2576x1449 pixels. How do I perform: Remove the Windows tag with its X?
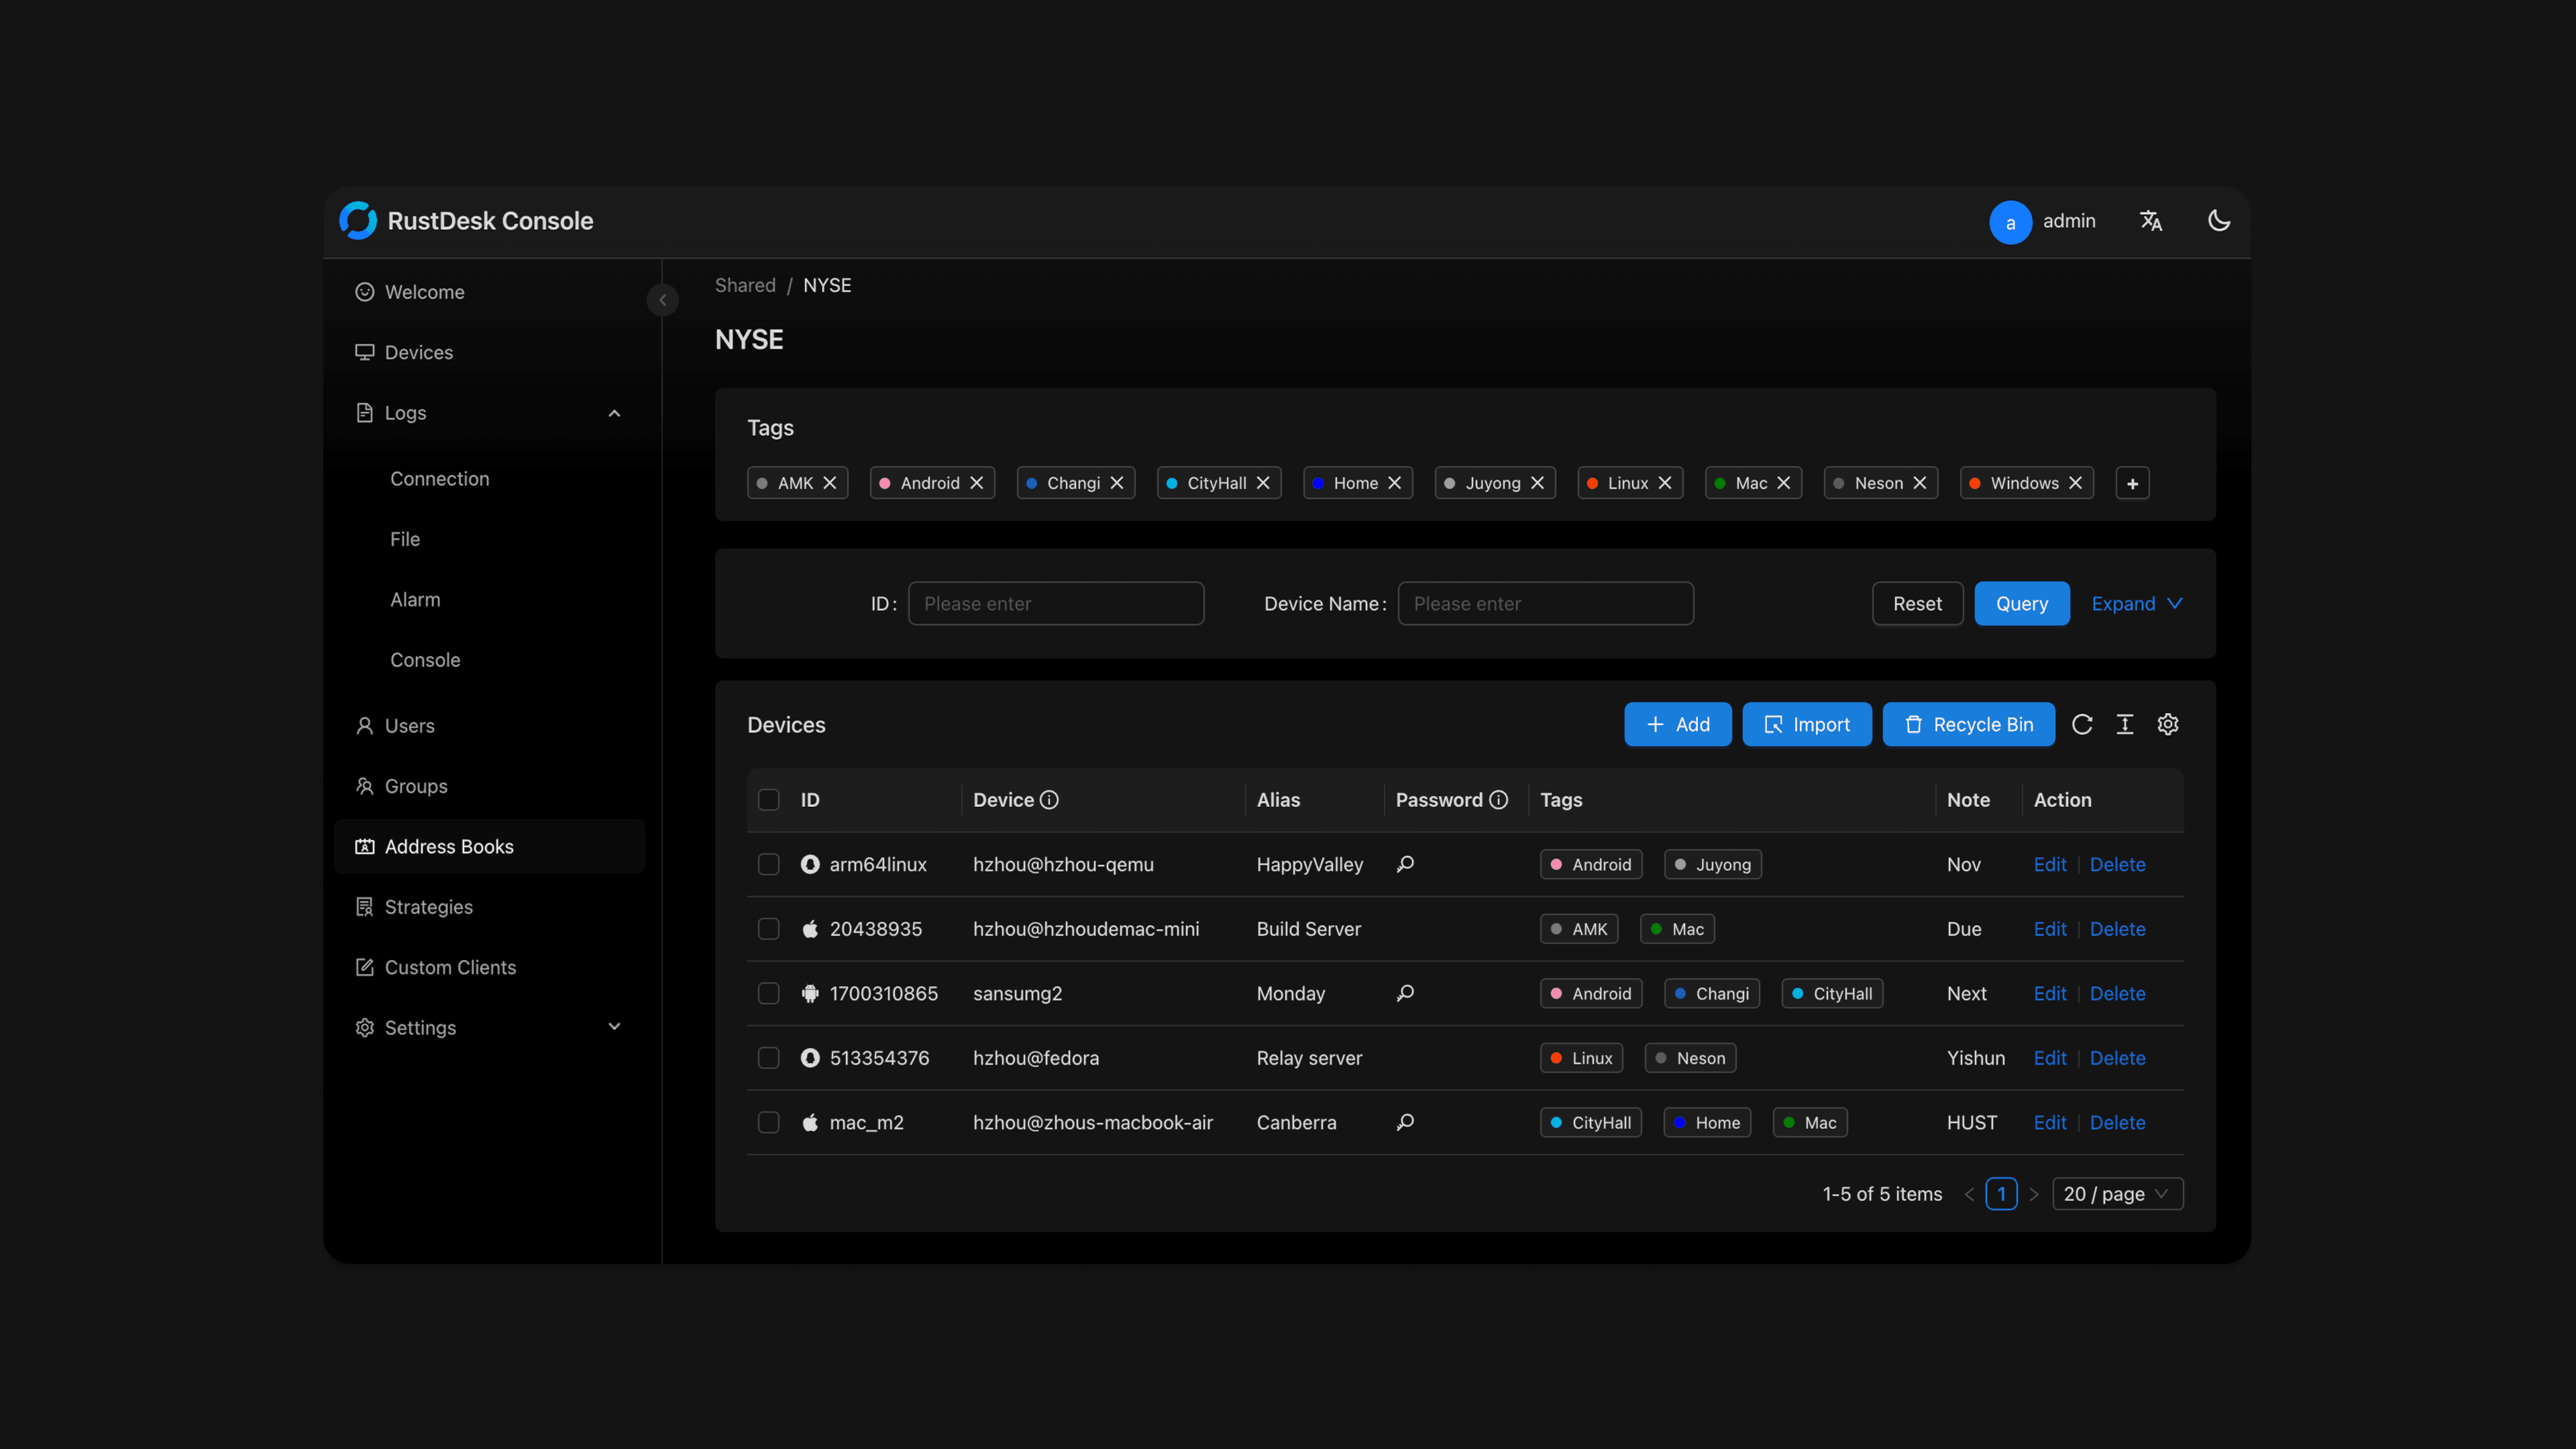click(2076, 483)
